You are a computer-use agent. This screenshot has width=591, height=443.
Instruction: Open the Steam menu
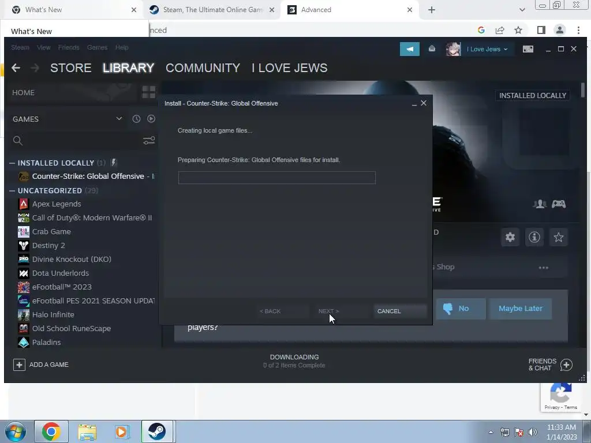coord(20,47)
